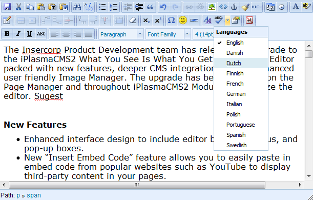Click the horizontal scrollbar right arrow
The image size is (313, 200).
[x=300, y=185]
